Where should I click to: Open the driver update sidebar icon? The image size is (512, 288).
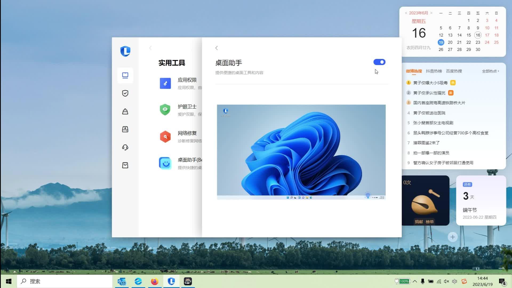[x=125, y=129]
